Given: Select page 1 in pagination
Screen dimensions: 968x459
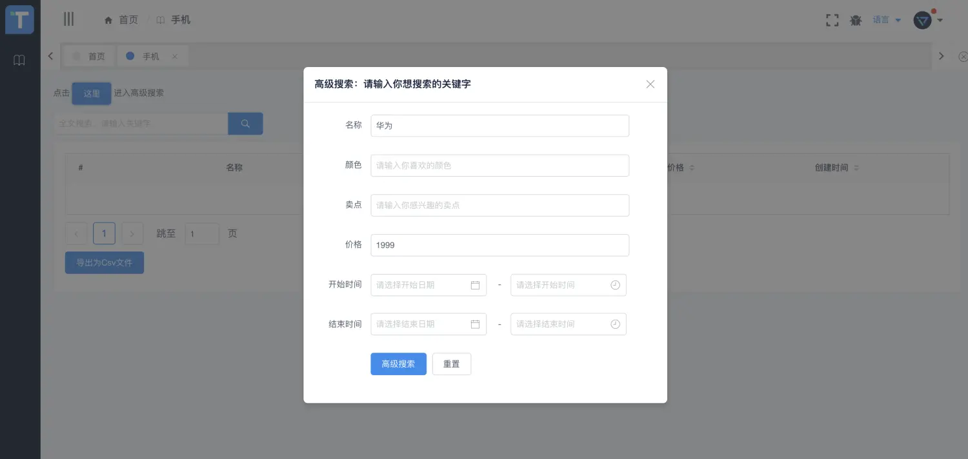Looking at the screenshot, I should click(x=104, y=233).
